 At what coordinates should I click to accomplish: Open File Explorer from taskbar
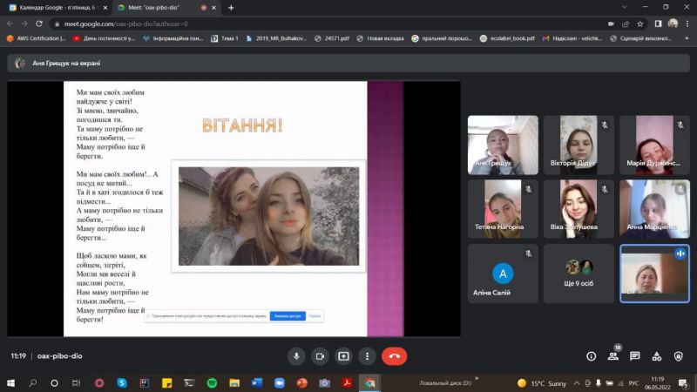(x=234, y=382)
